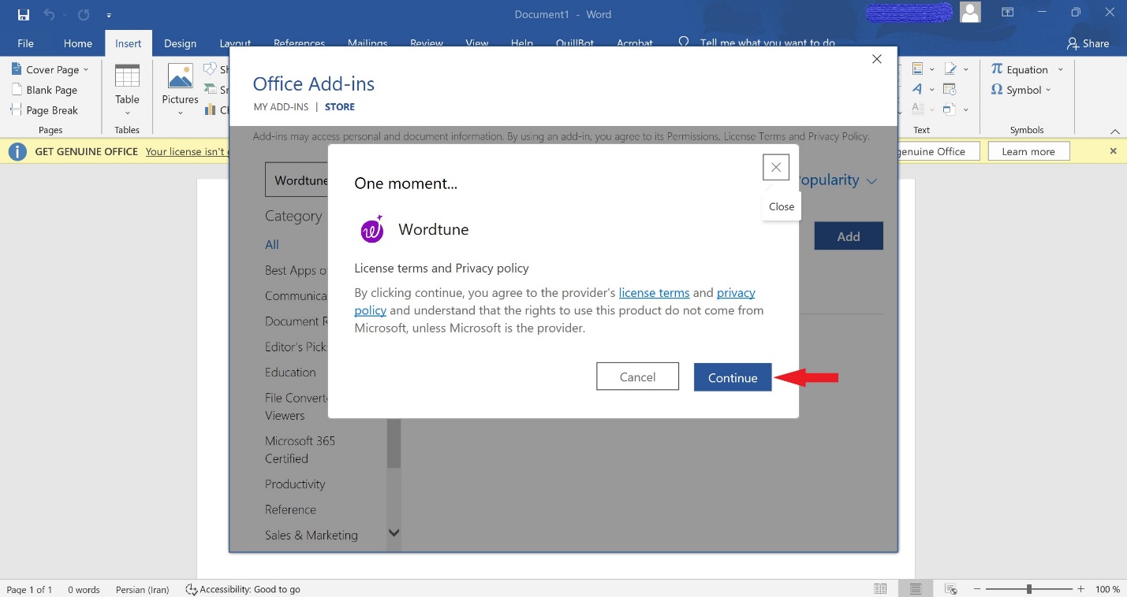This screenshot has height=597, width=1127.
Task: Dismiss the Get Genuine Office banner
Action: (x=1114, y=150)
